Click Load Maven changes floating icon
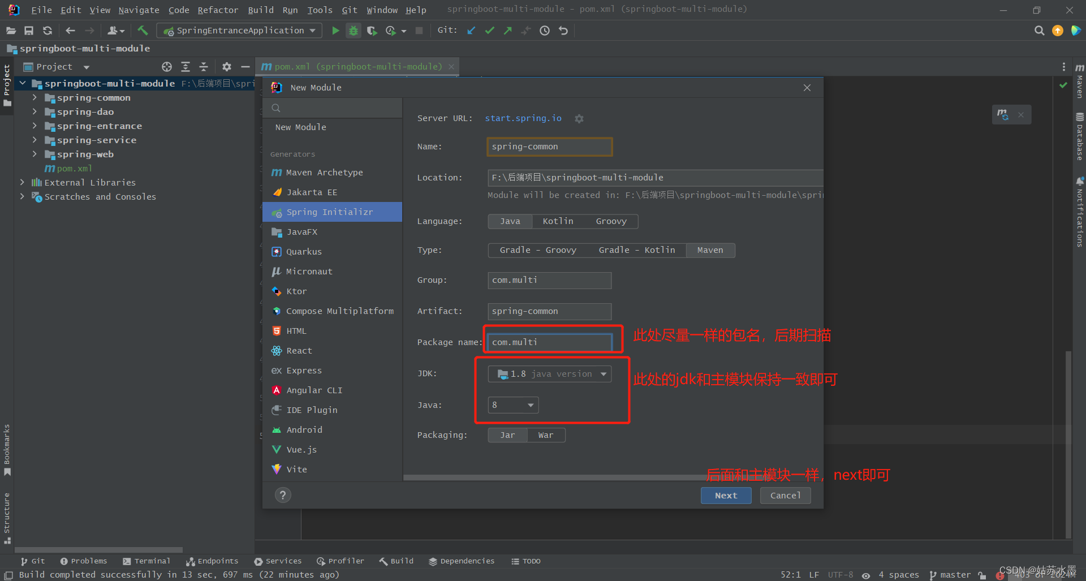Screen dimensions: 1086x581 [1003, 115]
